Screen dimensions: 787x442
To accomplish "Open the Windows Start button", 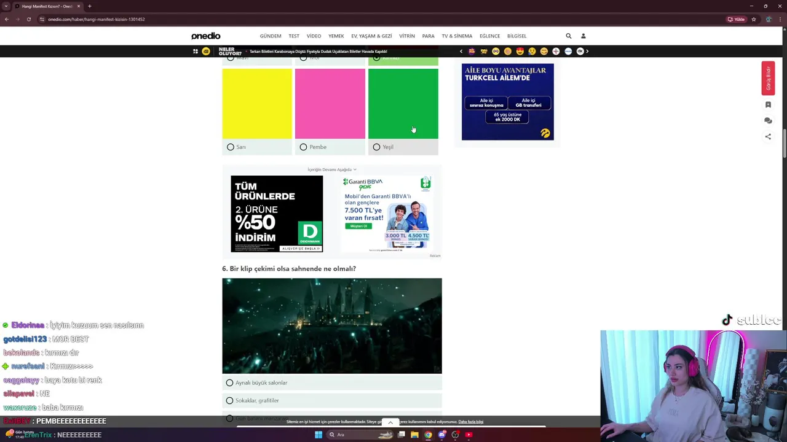I will [x=318, y=435].
